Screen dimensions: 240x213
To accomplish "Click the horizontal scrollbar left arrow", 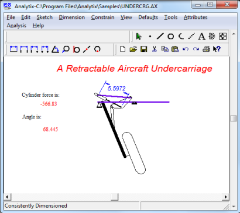I will [x=7, y=197].
